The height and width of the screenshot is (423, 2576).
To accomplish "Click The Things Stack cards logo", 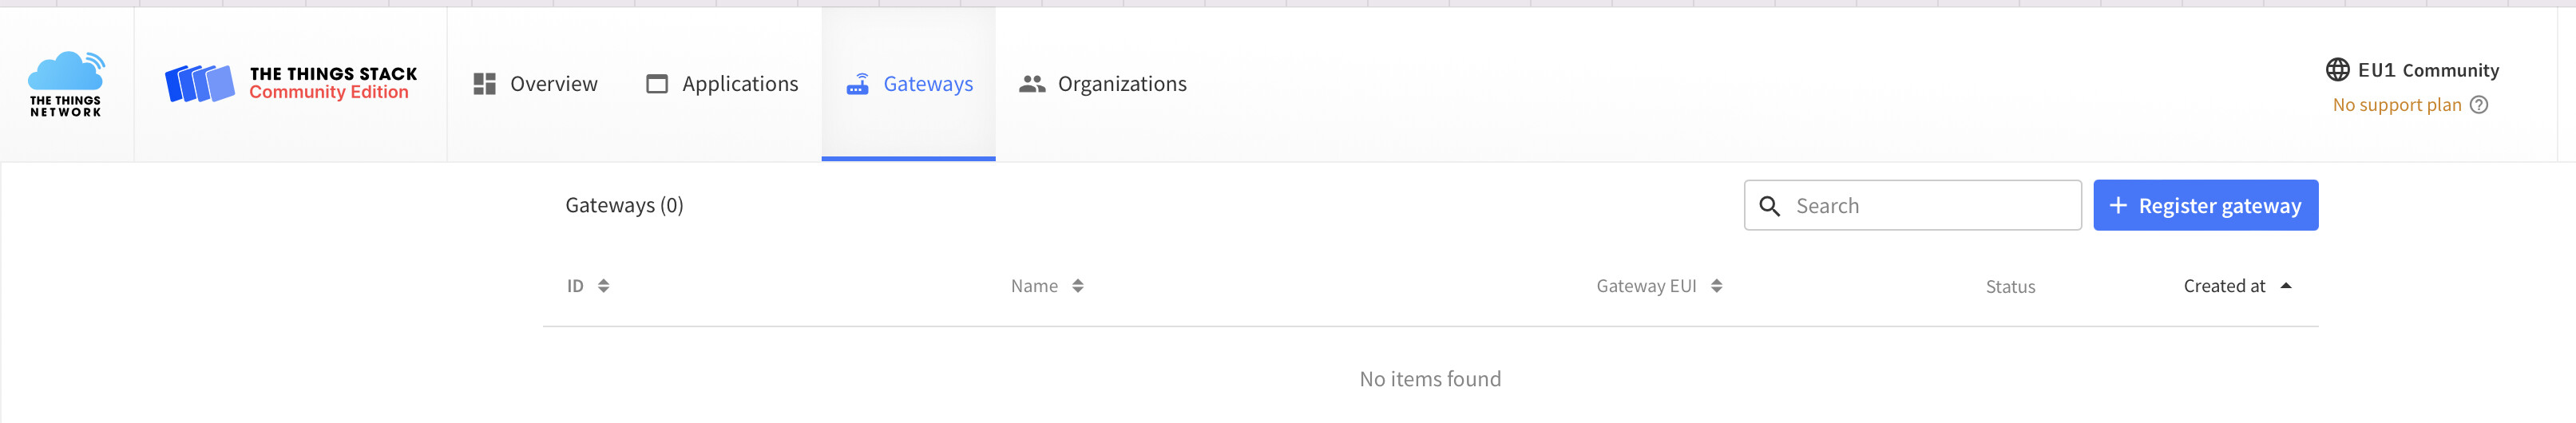I will coord(199,83).
